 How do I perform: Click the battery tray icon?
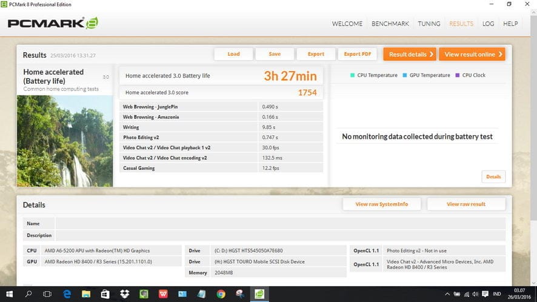[x=457, y=294]
